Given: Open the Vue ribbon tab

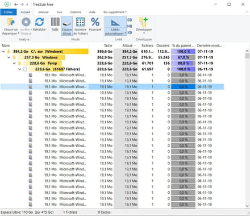Looking at the screenshot, I should [x=59, y=12].
